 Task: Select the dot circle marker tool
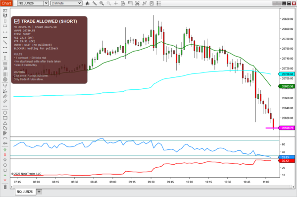click(x=5, y=165)
